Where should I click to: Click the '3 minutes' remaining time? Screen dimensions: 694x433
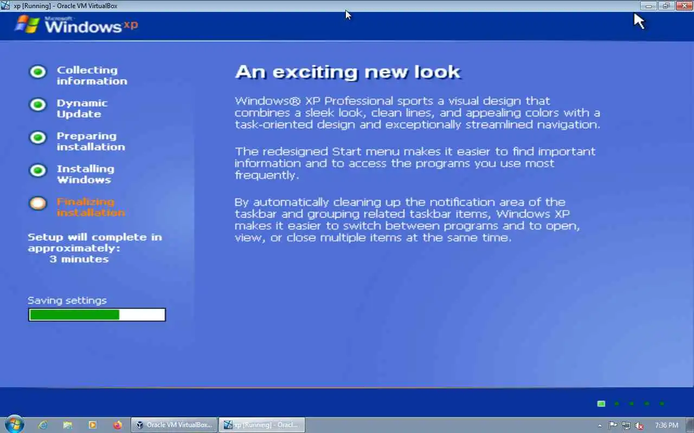point(79,259)
